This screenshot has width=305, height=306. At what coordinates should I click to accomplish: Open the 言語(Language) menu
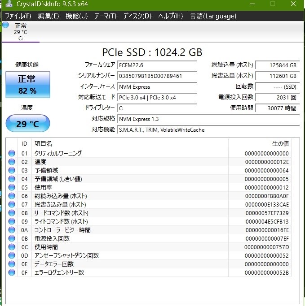(213, 16)
